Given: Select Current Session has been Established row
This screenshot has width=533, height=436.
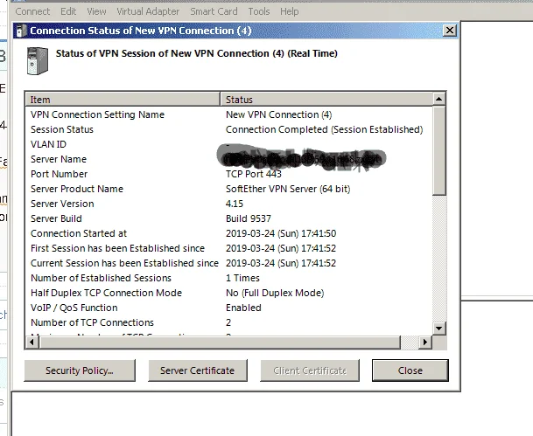Looking at the screenshot, I should (228, 263).
